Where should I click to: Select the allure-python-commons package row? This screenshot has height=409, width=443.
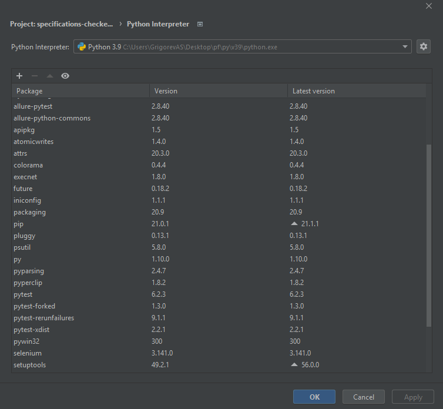[x=219, y=118]
